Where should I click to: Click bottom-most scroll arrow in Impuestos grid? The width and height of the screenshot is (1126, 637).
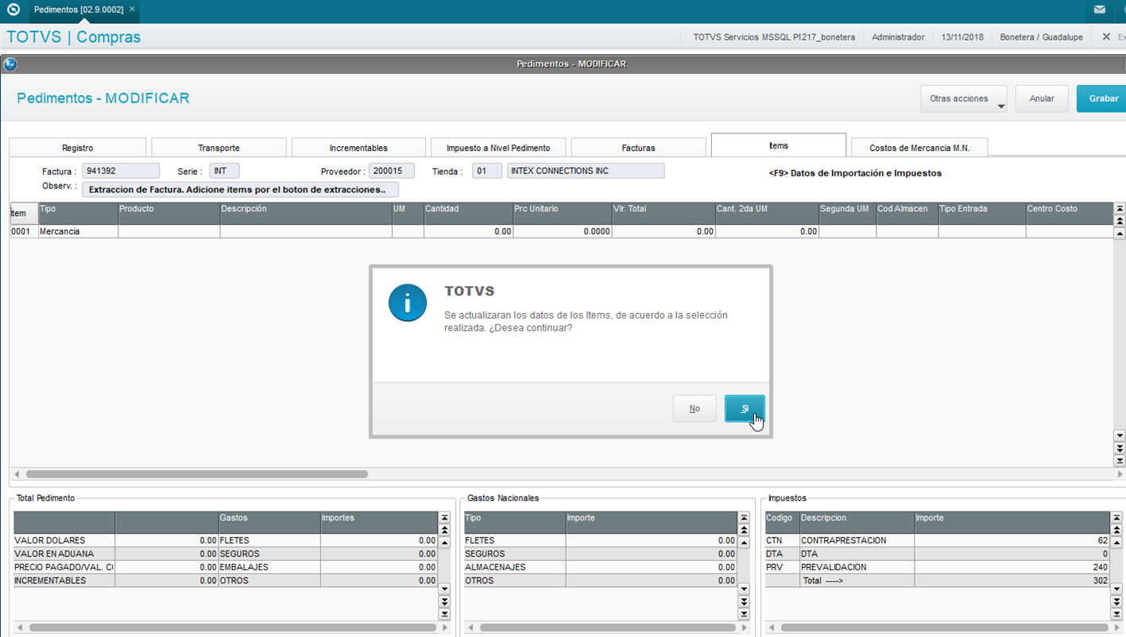coord(1116,614)
